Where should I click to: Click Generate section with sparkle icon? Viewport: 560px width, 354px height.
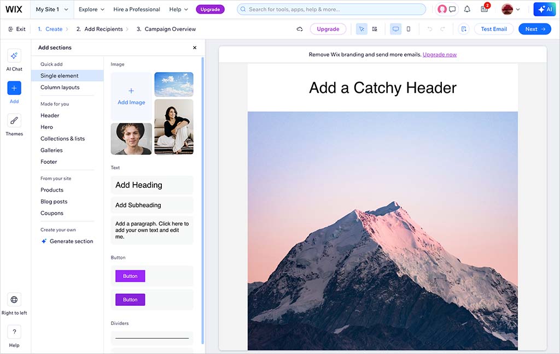[x=67, y=241]
